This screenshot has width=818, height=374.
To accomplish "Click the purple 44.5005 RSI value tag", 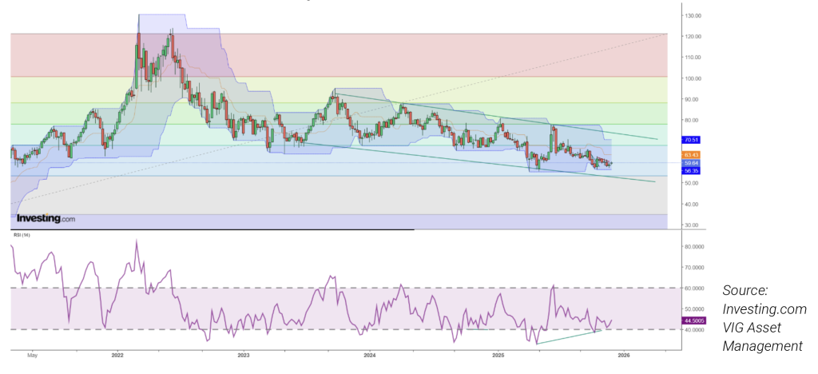I will [694, 320].
